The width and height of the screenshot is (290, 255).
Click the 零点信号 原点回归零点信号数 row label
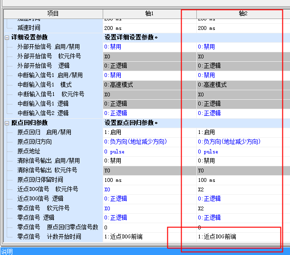pyautogui.click(x=58, y=227)
